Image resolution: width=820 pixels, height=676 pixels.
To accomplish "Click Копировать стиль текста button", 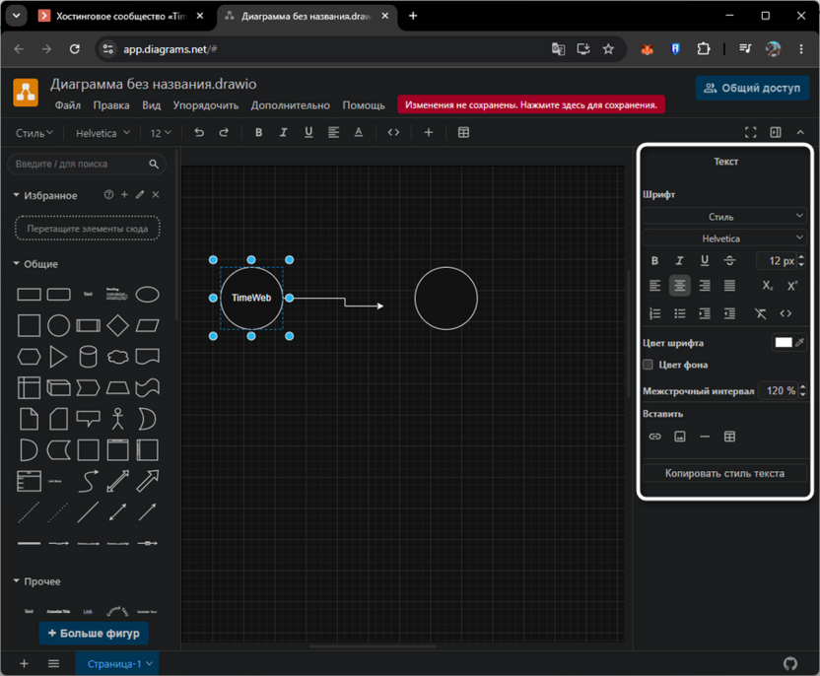I will [x=724, y=473].
